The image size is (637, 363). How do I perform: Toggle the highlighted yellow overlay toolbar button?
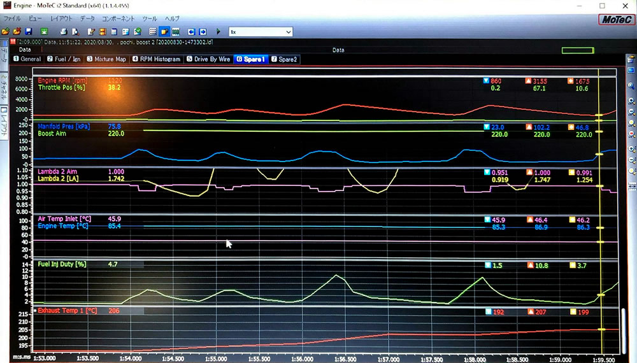(164, 31)
